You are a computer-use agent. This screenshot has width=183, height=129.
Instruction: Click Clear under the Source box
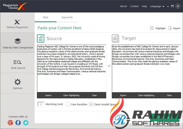pos(94,95)
